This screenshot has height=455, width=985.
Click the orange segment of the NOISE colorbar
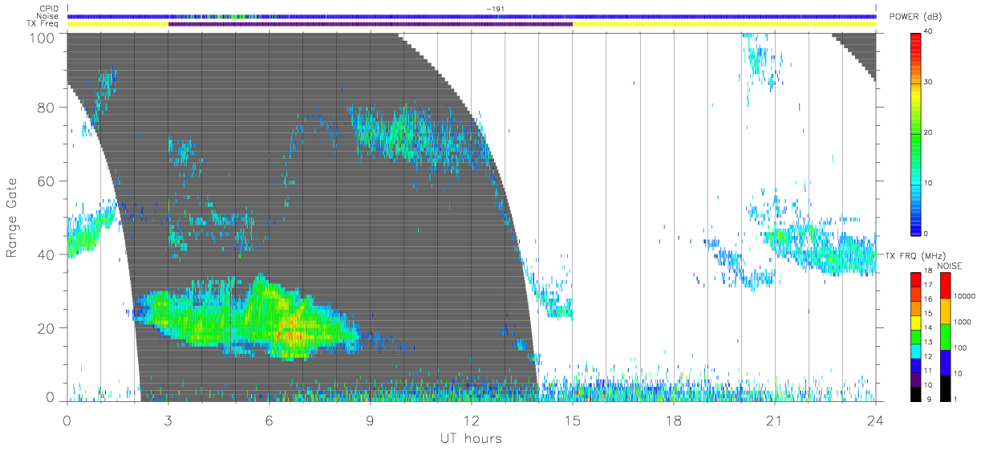(945, 310)
